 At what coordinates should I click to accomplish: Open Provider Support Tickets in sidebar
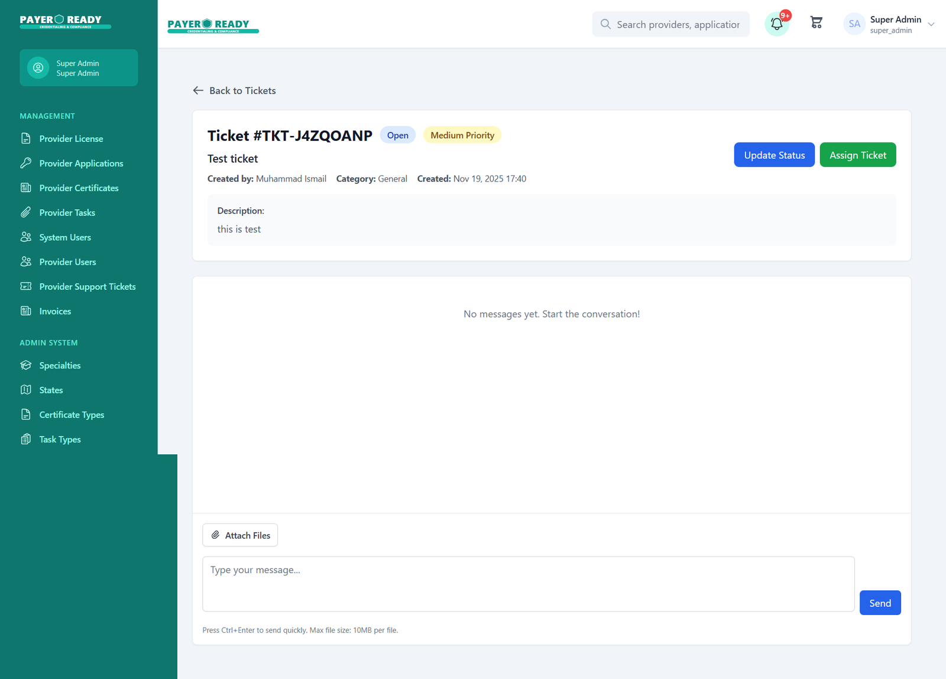click(87, 287)
